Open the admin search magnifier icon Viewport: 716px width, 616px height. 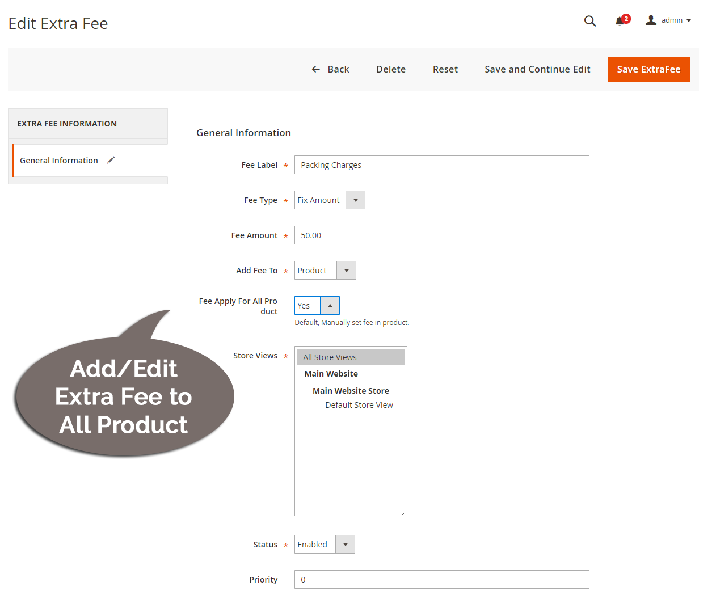click(590, 21)
